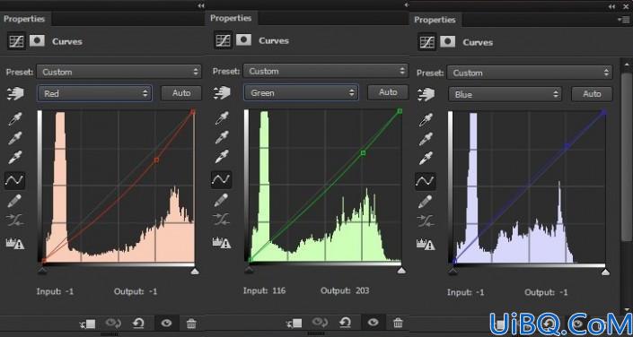Select middle control point on Red curve
The height and width of the screenshot is (337, 633).
pyautogui.click(x=156, y=160)
